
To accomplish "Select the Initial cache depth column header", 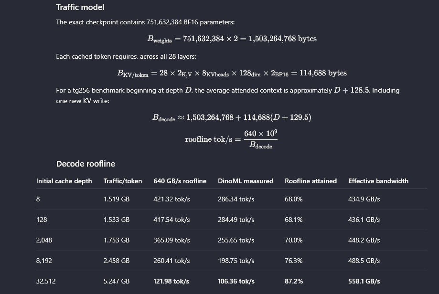I will coord(64,181).
